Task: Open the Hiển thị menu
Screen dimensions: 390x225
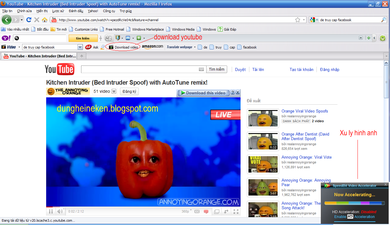Action: point(42,11)
